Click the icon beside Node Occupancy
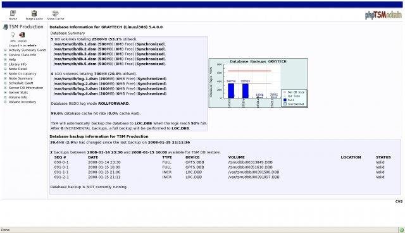Screen dimensions: 405x233 [x=5, y=74]
